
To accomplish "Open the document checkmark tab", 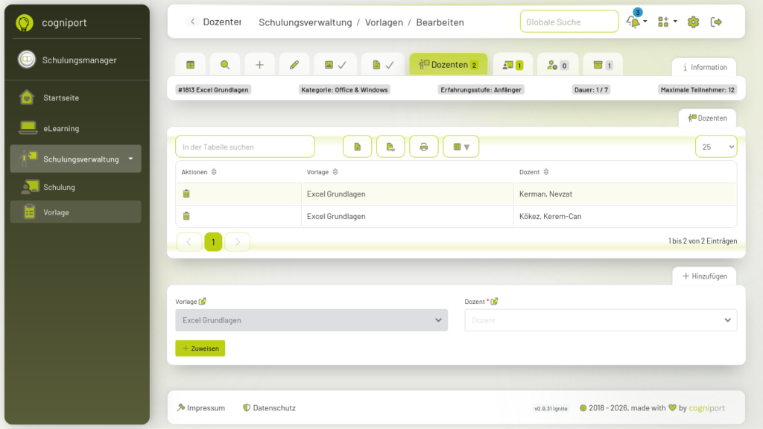I will (x=383, y=65).
